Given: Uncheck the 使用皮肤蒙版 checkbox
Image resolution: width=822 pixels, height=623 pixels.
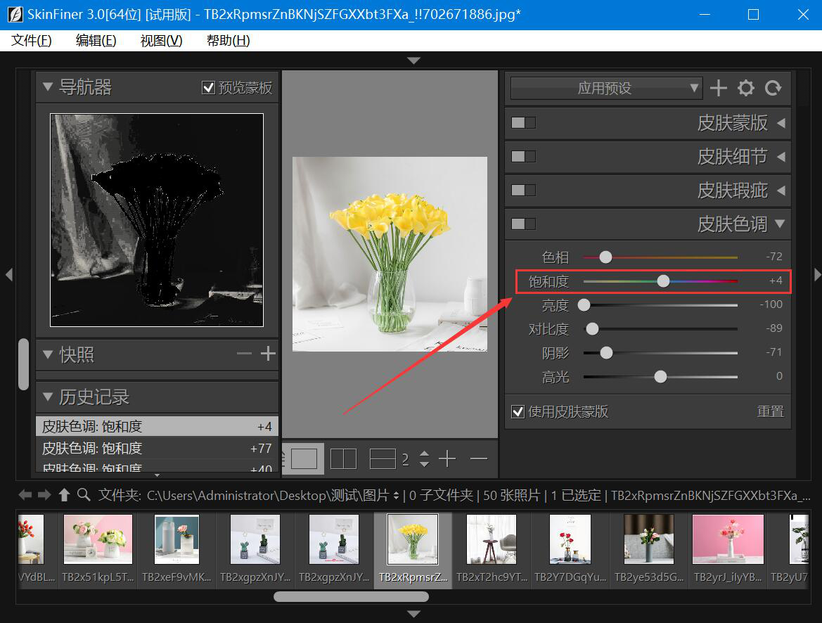Looking at the screenshot, I should pyautogui.click(x=518, y=411).
